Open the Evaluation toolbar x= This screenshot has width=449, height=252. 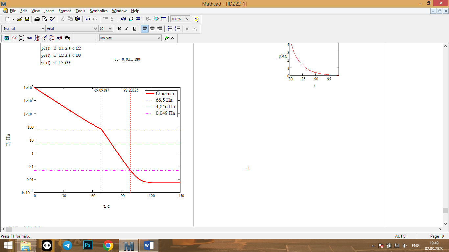tap(29, 38)
